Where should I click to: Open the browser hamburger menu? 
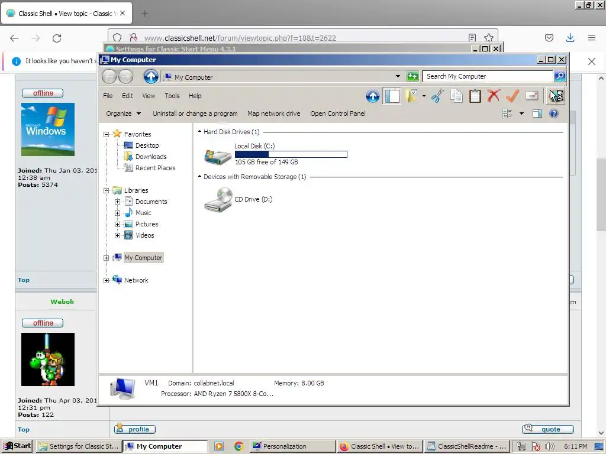(x=591, y=38)
